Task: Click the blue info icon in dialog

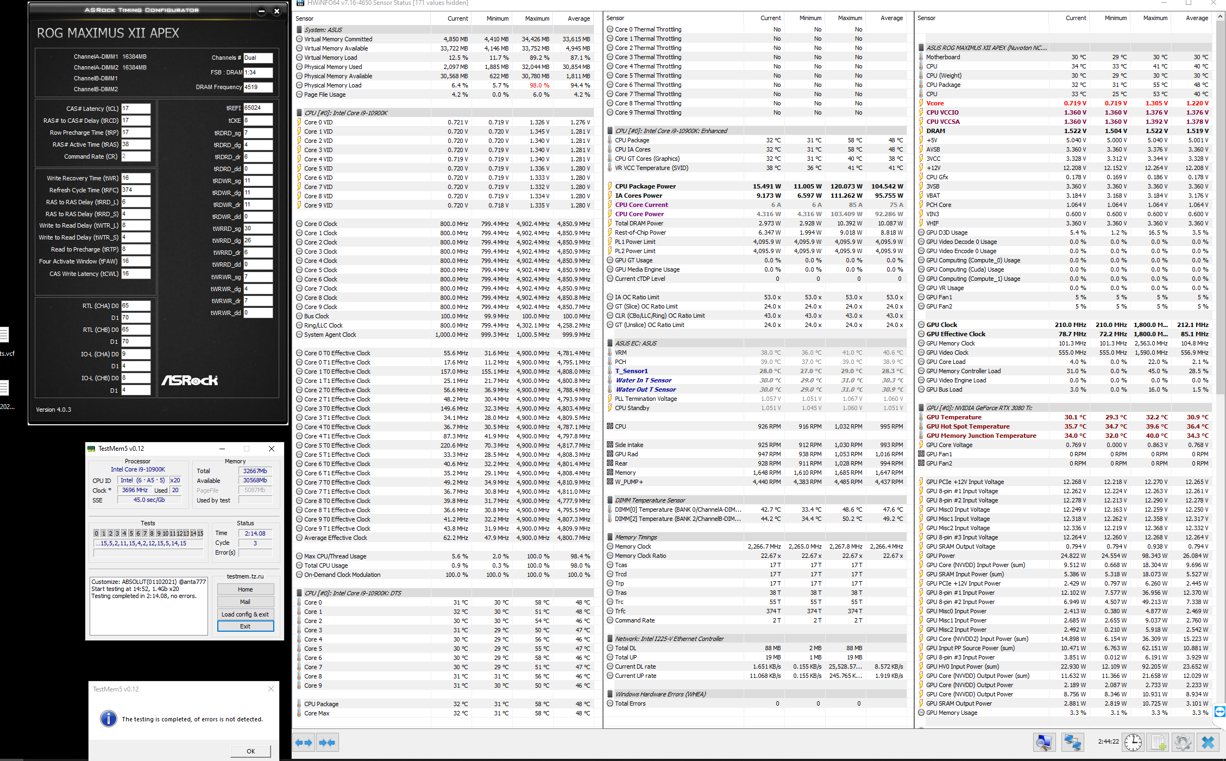Action: click(x=109, y=719)
